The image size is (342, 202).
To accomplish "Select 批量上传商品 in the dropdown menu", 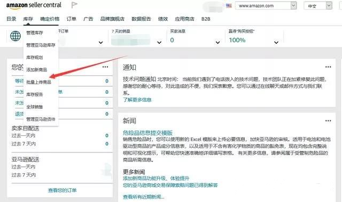I will coord(38,82).
